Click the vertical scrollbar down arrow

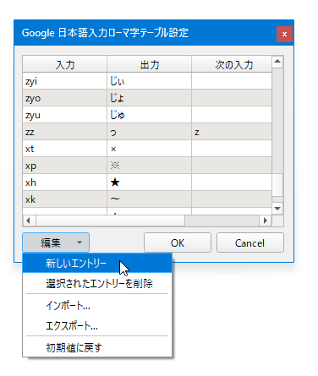(277, 209)
